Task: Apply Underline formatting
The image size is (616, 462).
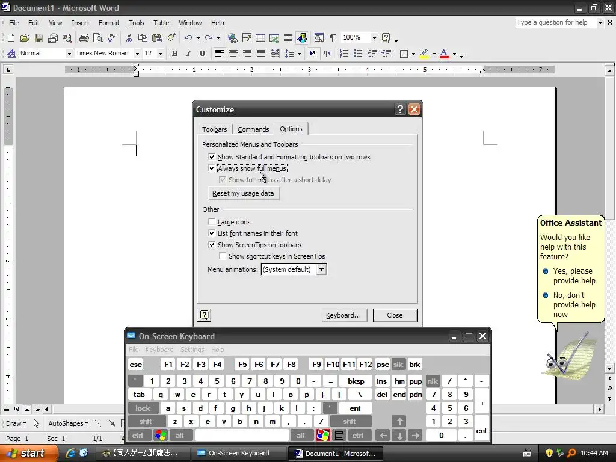Action: (202, 54)
